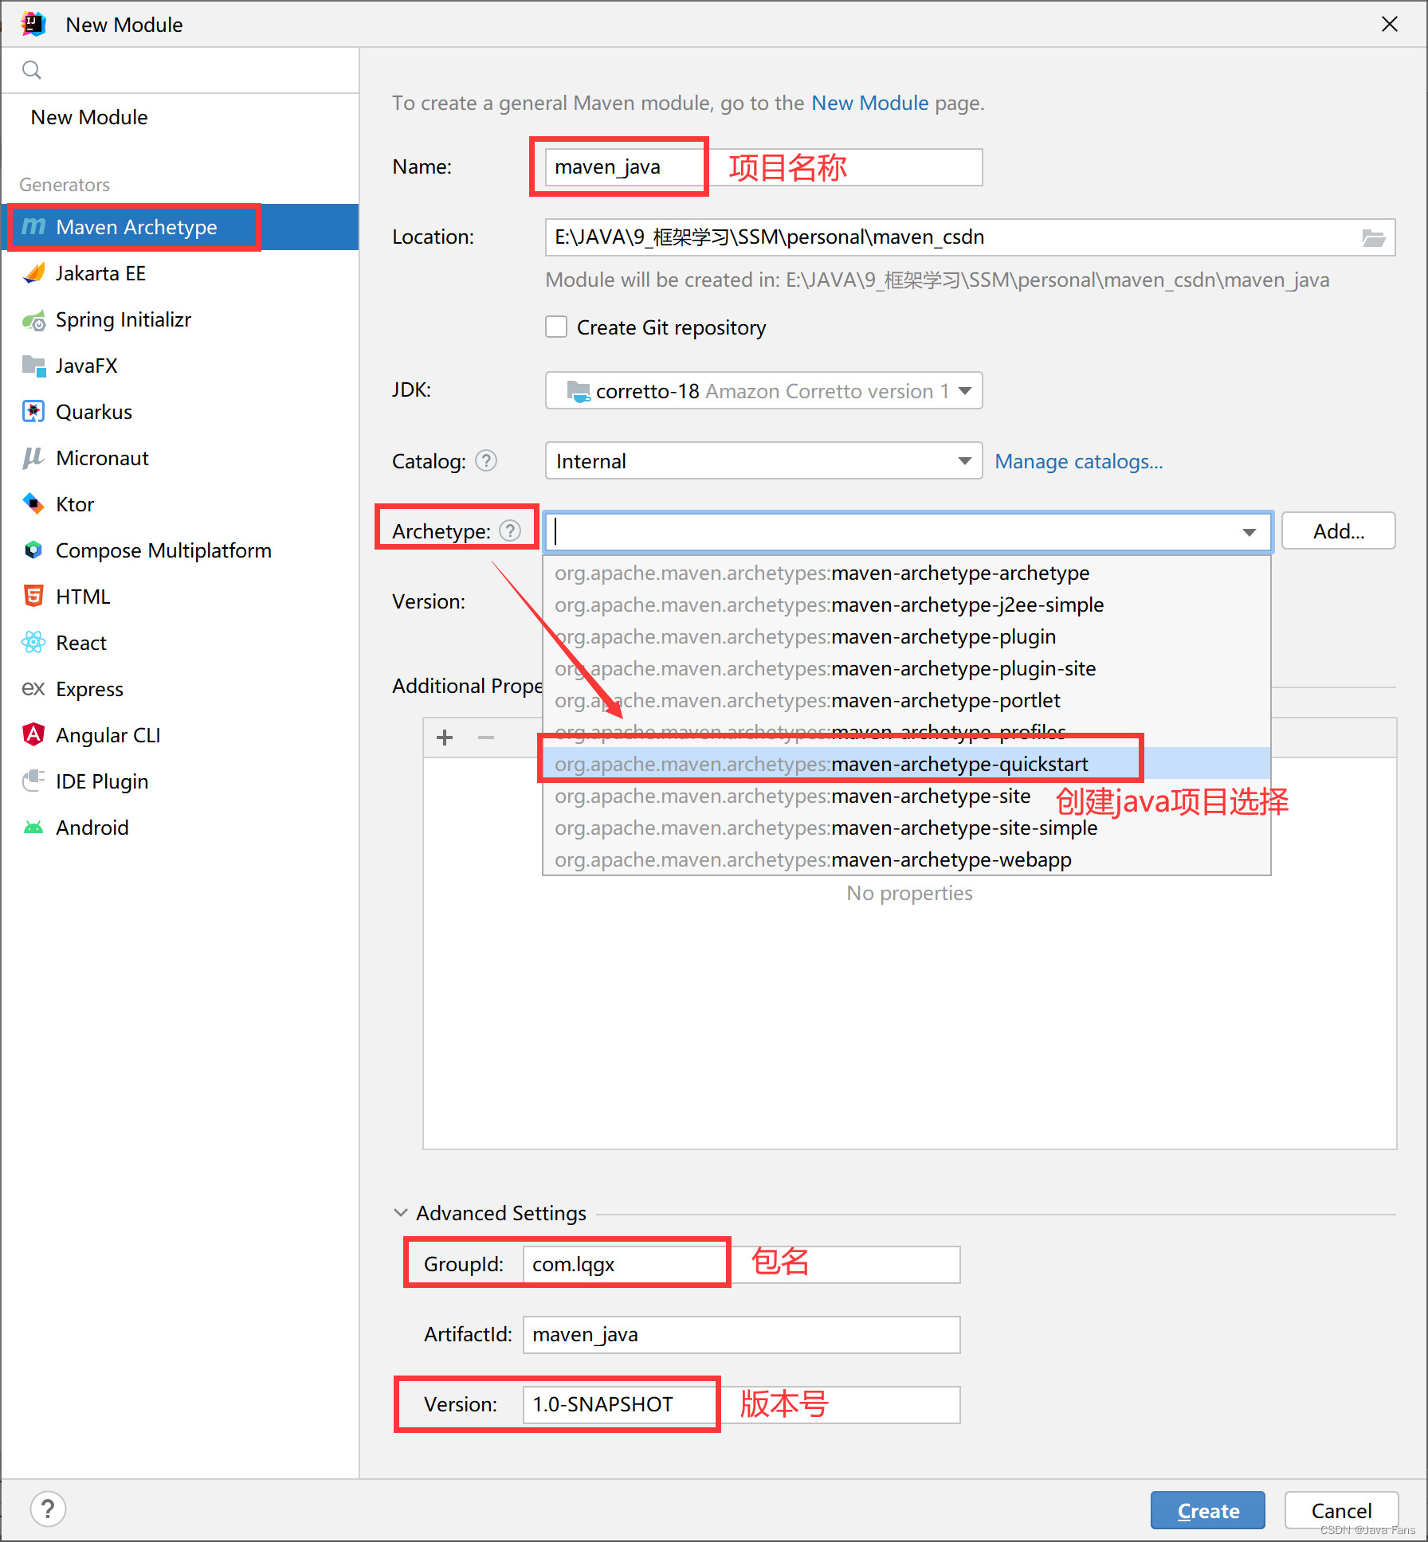Select the Micronaut generator icon
The width and height of the screenshot is (1428, 1542).
coord(33,458)
